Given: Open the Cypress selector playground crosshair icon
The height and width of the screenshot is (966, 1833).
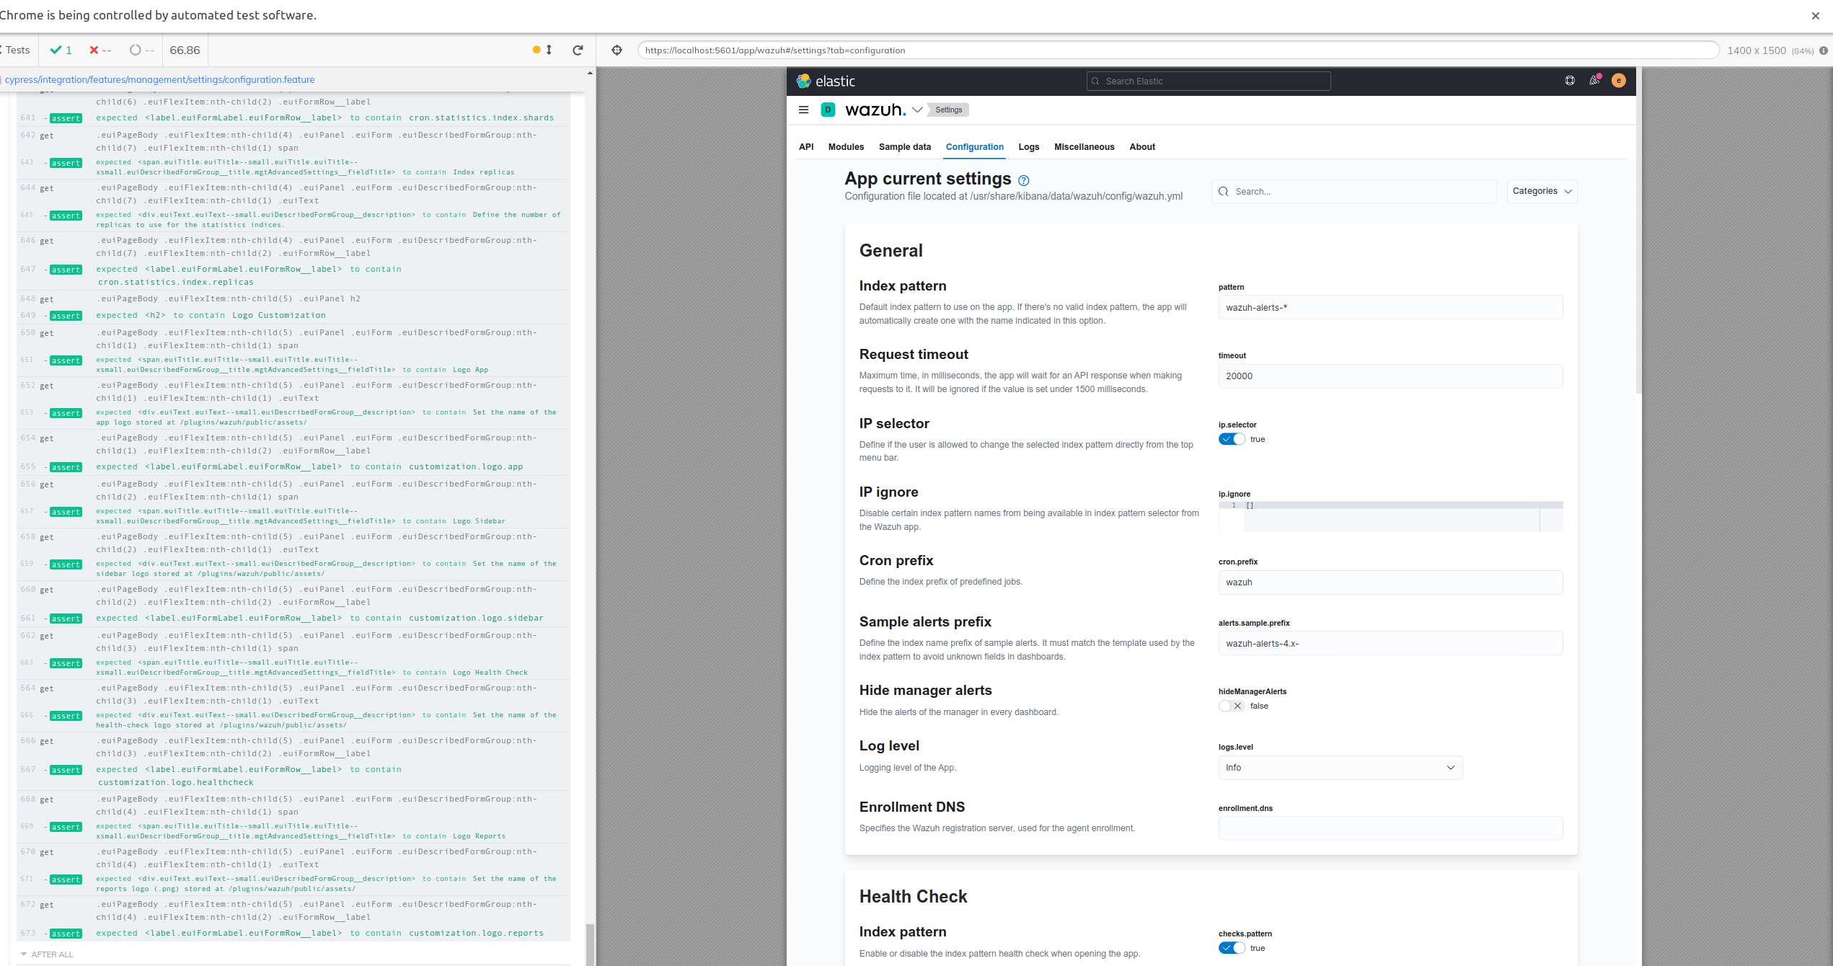Looking at the screenshot, I should tap(617, 50).
